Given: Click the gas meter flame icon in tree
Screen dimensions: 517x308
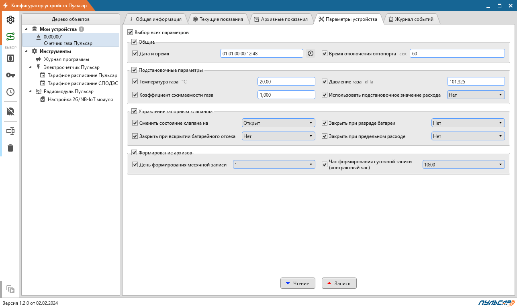Looking at the screenshot, I should point(39,37).
